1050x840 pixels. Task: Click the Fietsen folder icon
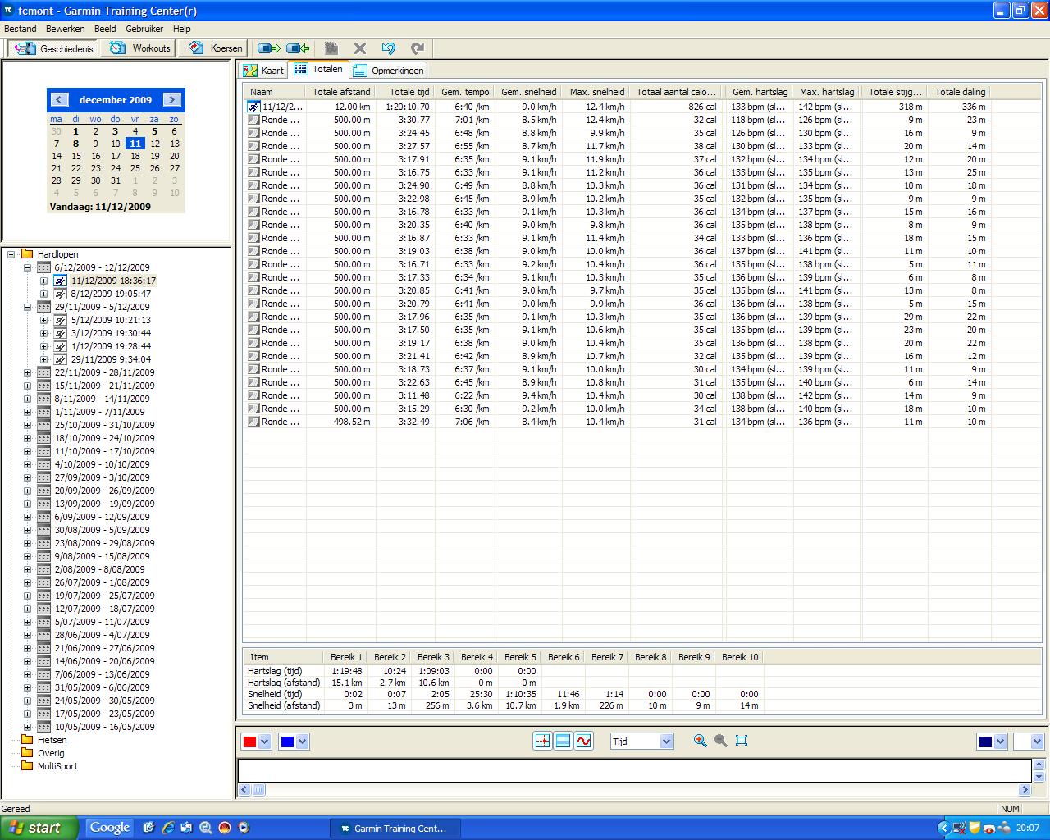point(27,740)
